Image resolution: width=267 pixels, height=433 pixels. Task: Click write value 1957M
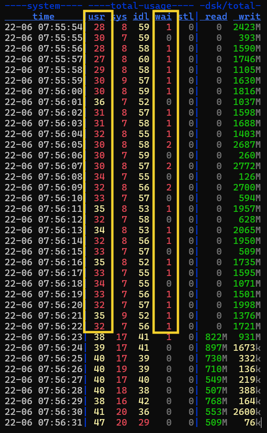247,209
